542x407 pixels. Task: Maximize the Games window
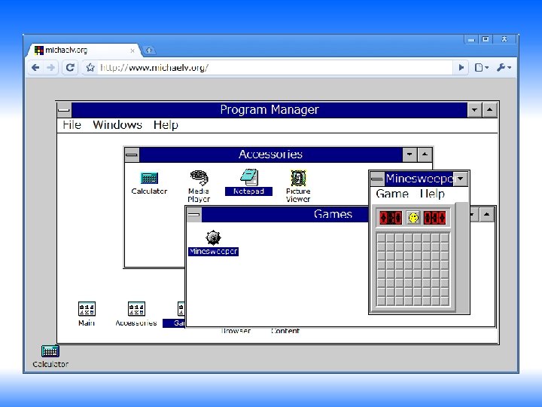(x=487, y=215)
